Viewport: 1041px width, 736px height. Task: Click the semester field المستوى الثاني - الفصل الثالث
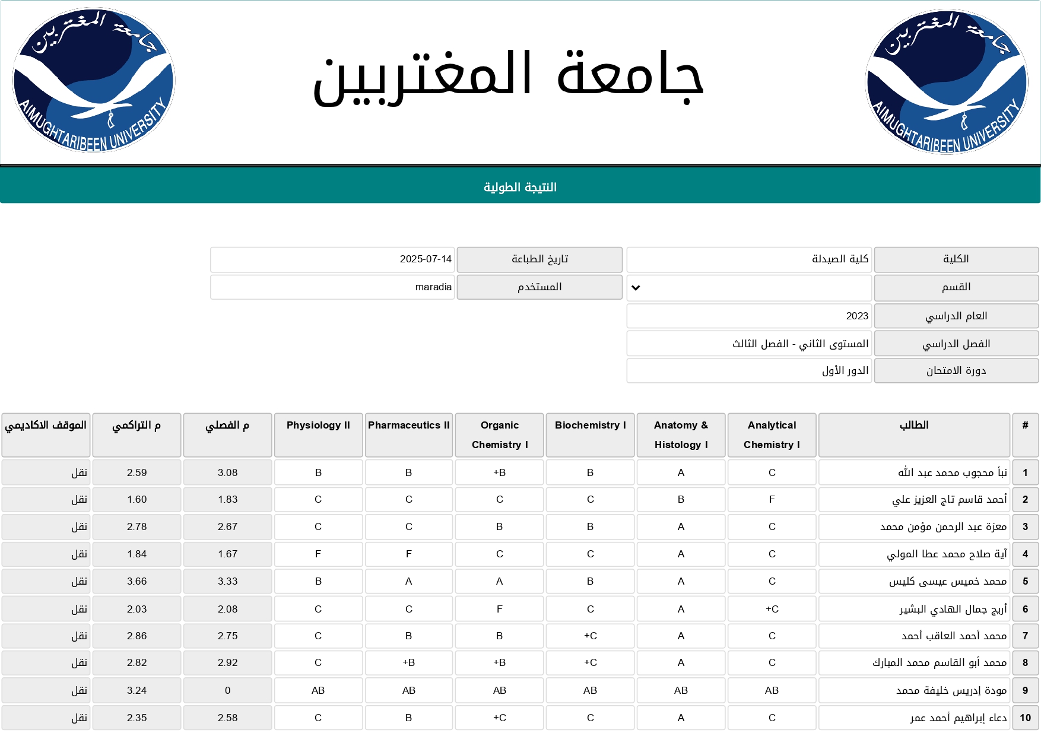coord(749,344)
